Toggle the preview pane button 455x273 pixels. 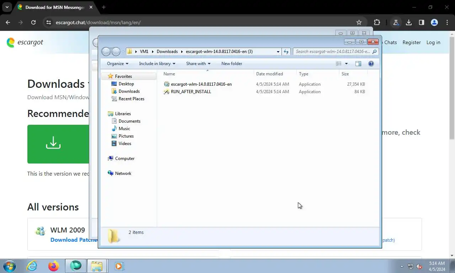tap(358, 64)
